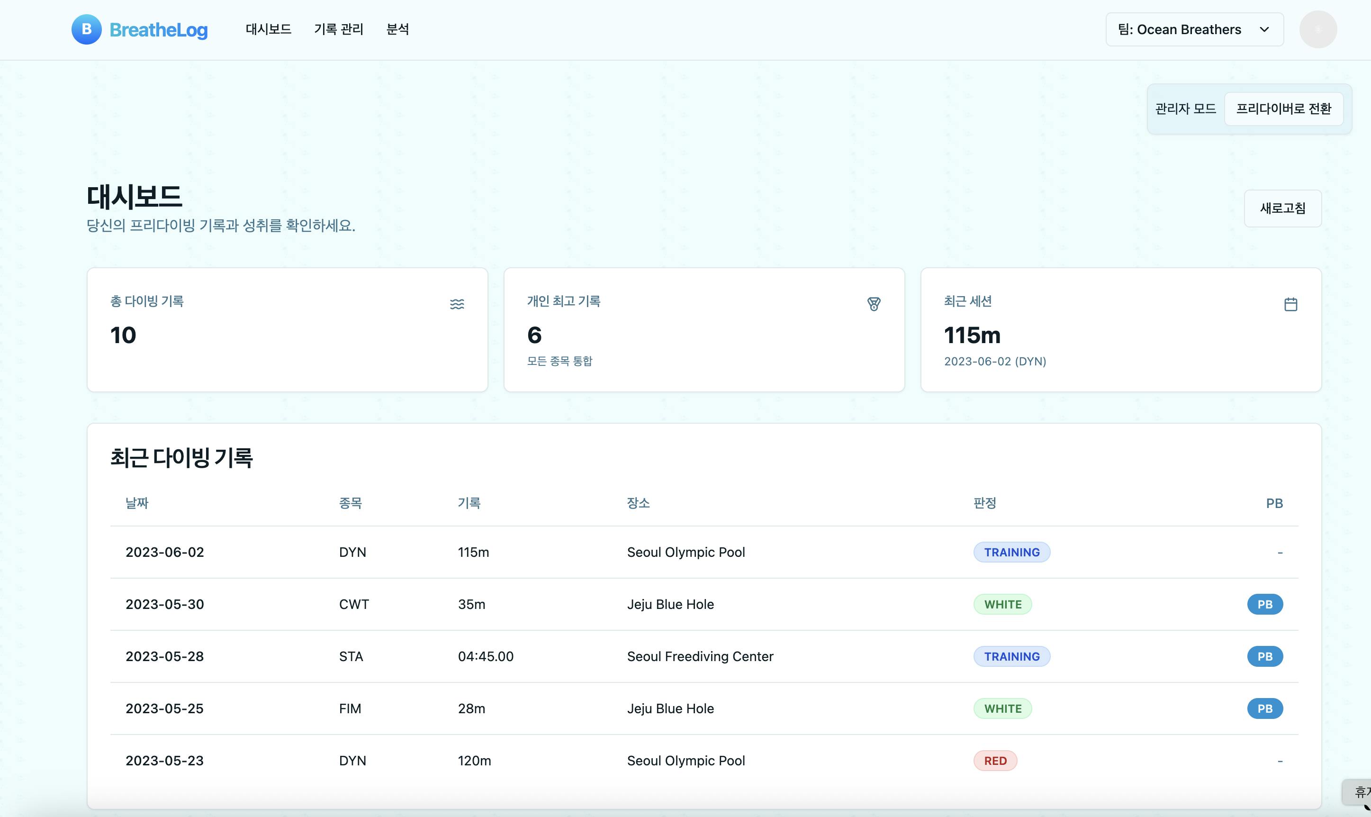Viewport: 1371px width, 817px height.
Task: Open the 분석 nav item
Action: click(x=397, y=29)
